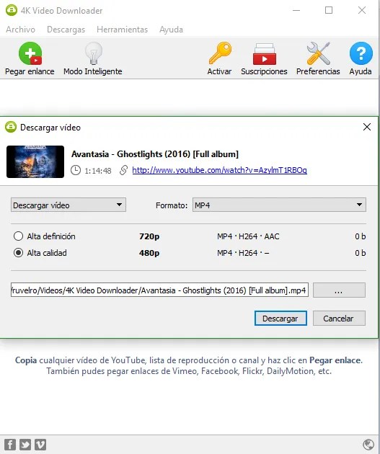Click the link chain icon beside URL
The width and height of the screenshot is (380, 454).
point(124,170)
